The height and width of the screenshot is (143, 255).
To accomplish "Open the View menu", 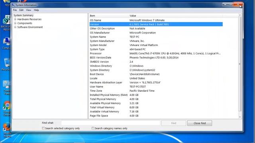I will pyautogui.click(x=28, y=10).
